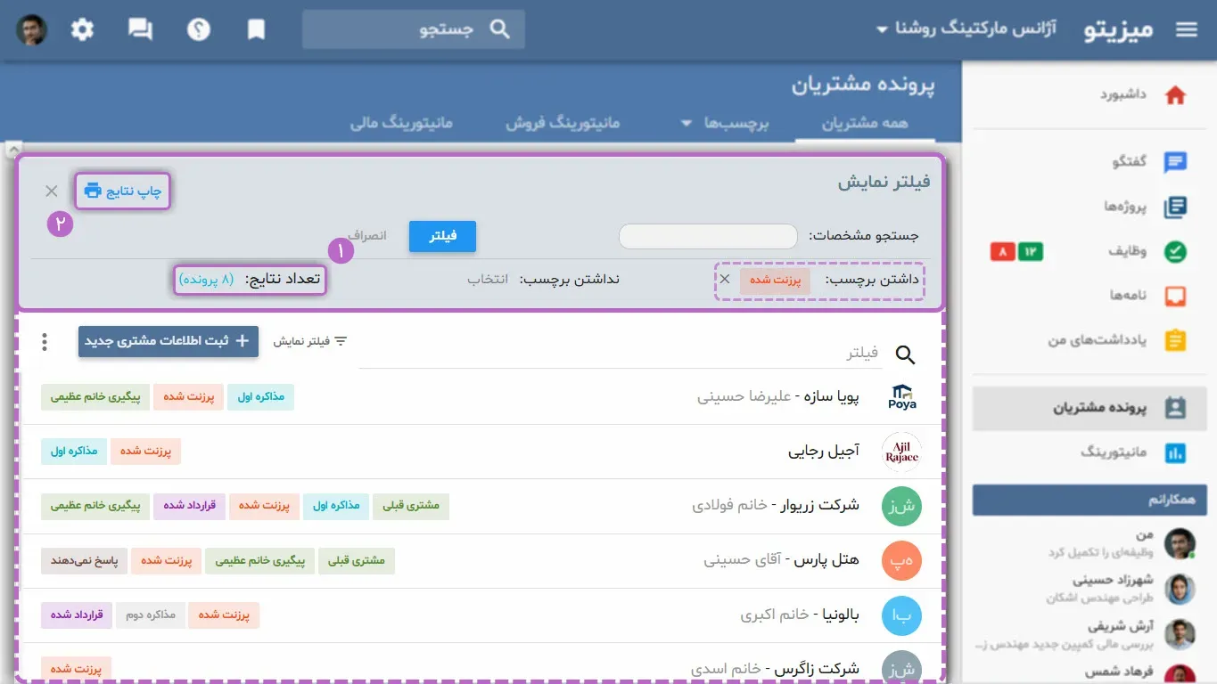The height and width of the screenshot is (684, 1217).
Task: Remove the پرزنت شده tag filter
Action: coord(725,279)
